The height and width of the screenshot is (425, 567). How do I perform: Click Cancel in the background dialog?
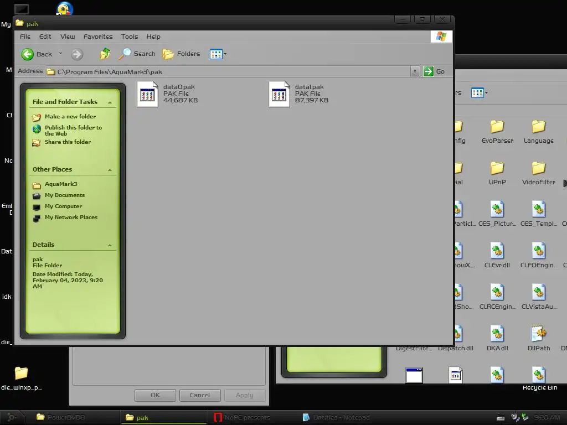(x=199, y=395)
